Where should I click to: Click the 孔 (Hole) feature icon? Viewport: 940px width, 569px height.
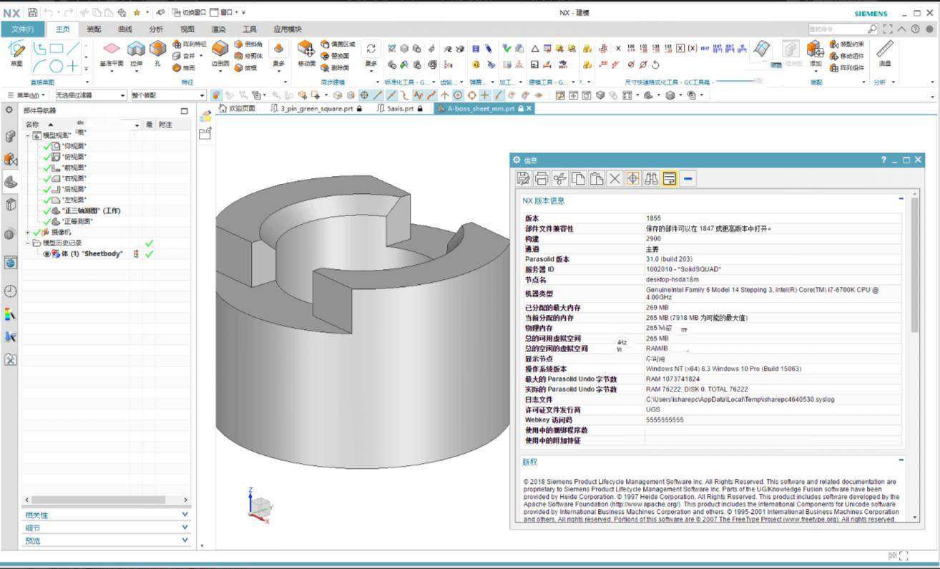(157, 52)
